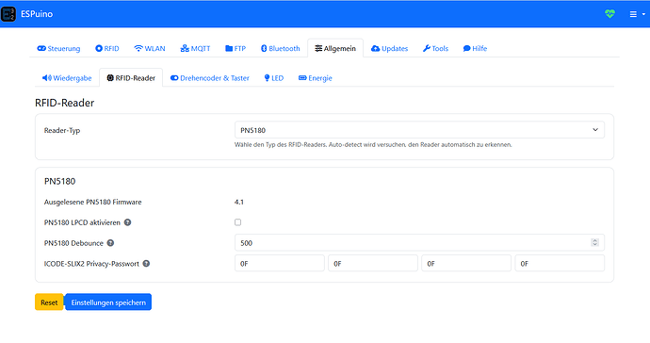Screen dimensions: 650x343
Task: Click the Einstellungen speichern button
Action: (x=108, y=302)
